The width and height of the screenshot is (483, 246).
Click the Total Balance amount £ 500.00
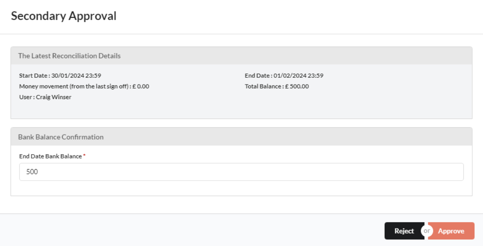[x=297, y=86]
